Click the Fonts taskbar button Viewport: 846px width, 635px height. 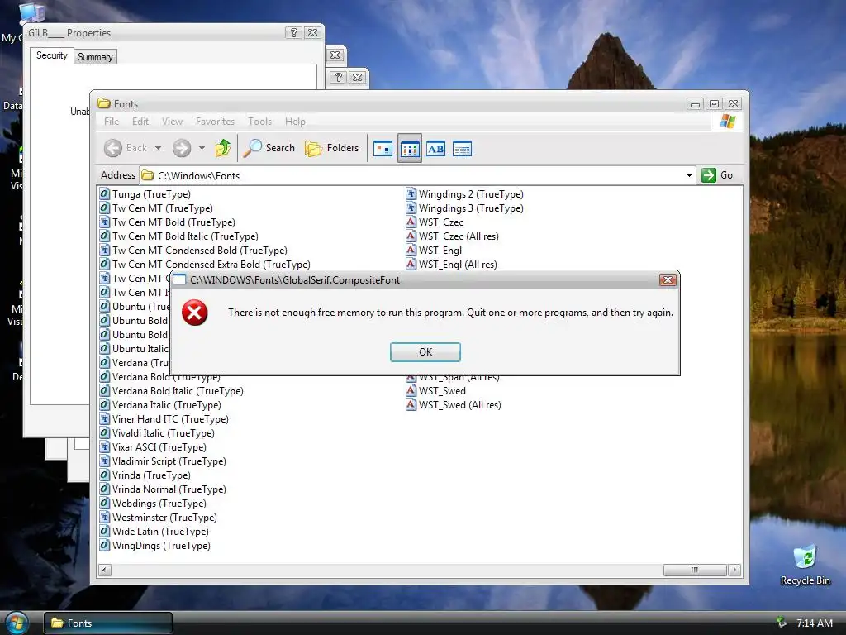point(108,623)
